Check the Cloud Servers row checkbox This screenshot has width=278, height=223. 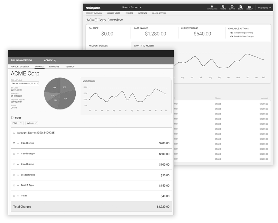(14, 143)
